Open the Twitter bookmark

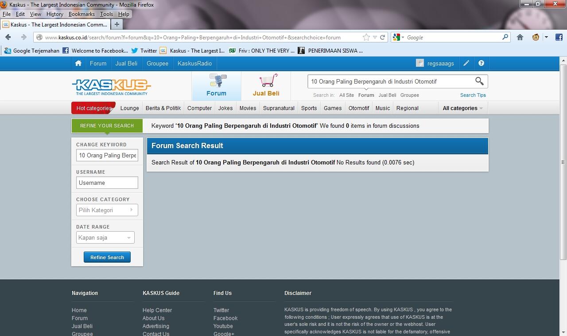(x=144, y=50)
